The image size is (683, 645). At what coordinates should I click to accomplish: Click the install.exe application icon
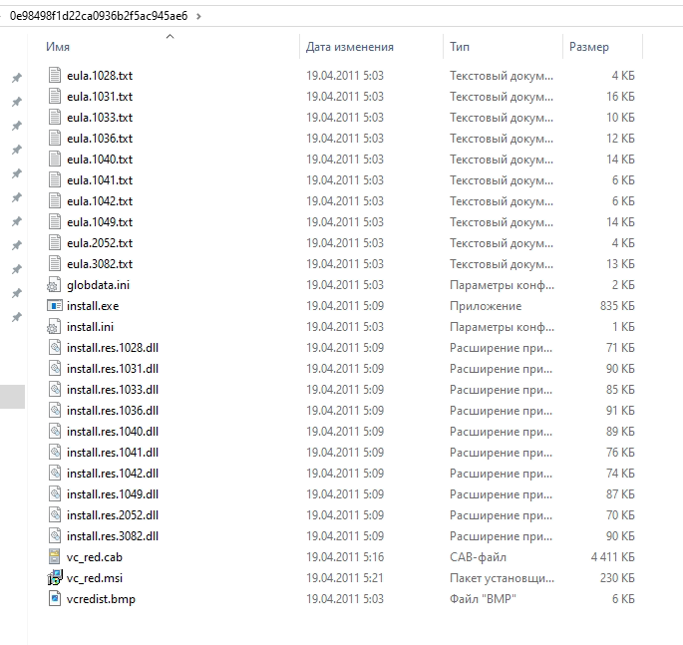point(55,306)
